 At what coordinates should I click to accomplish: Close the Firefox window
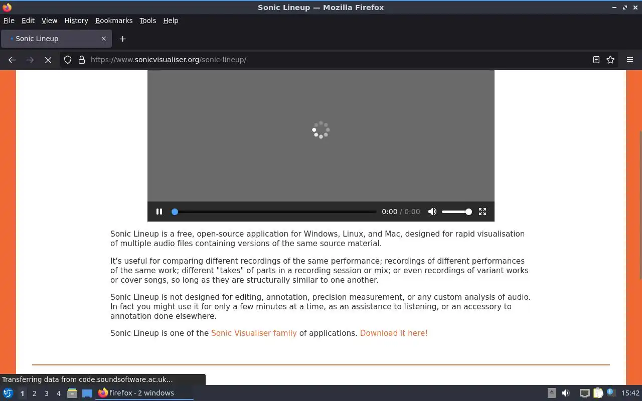click(x=635, y=8)
